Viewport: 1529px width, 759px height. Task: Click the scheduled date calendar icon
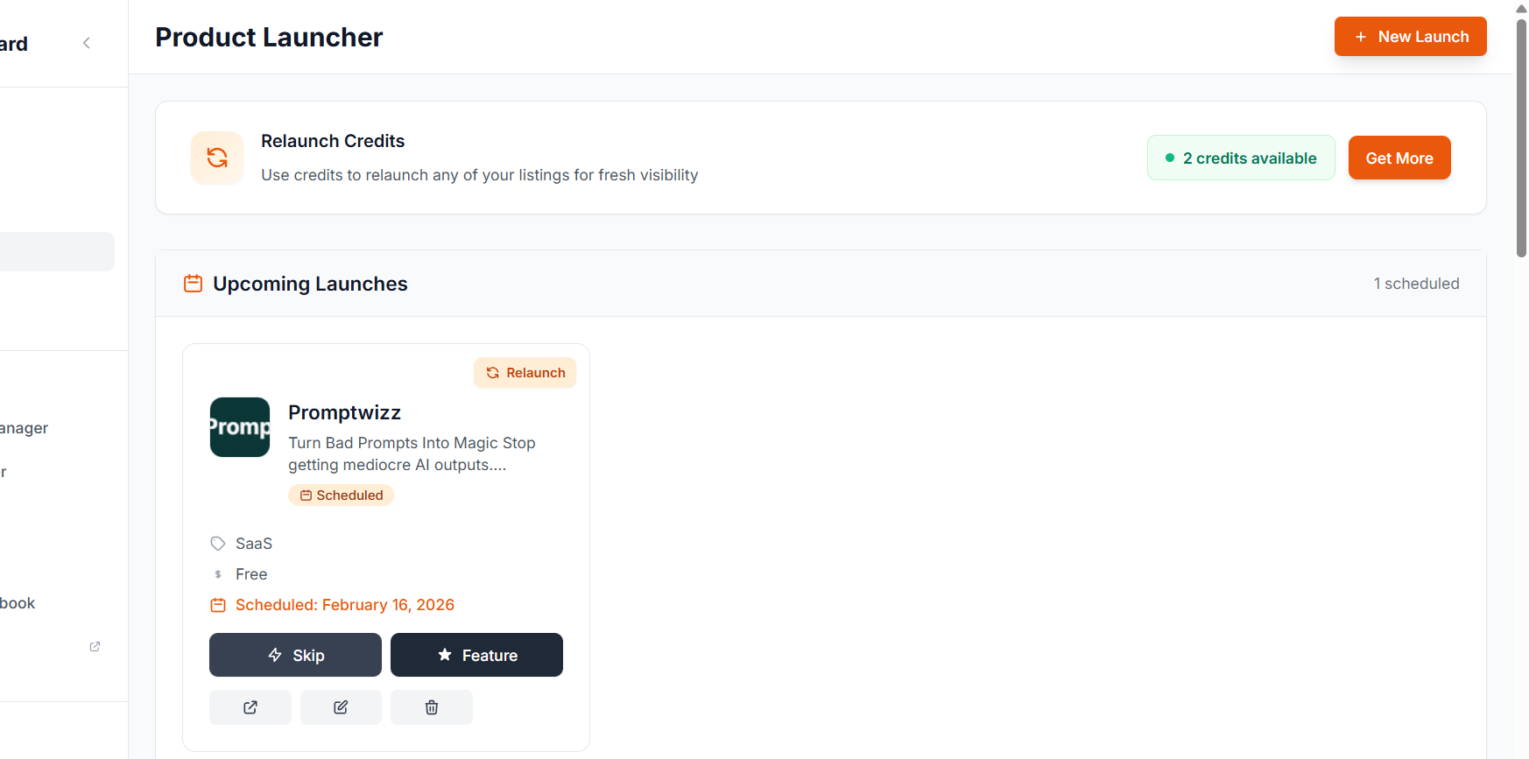coord(218,605)
